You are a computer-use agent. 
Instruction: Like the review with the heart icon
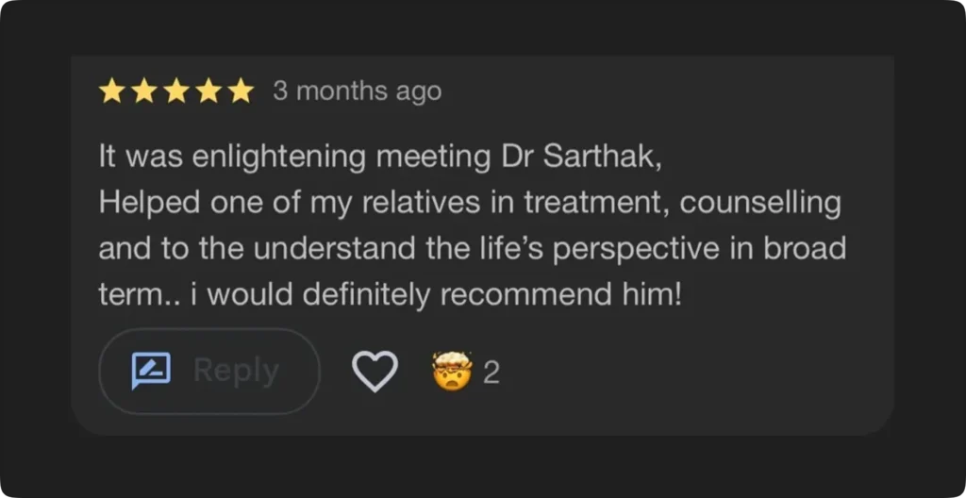pos(375,372)
